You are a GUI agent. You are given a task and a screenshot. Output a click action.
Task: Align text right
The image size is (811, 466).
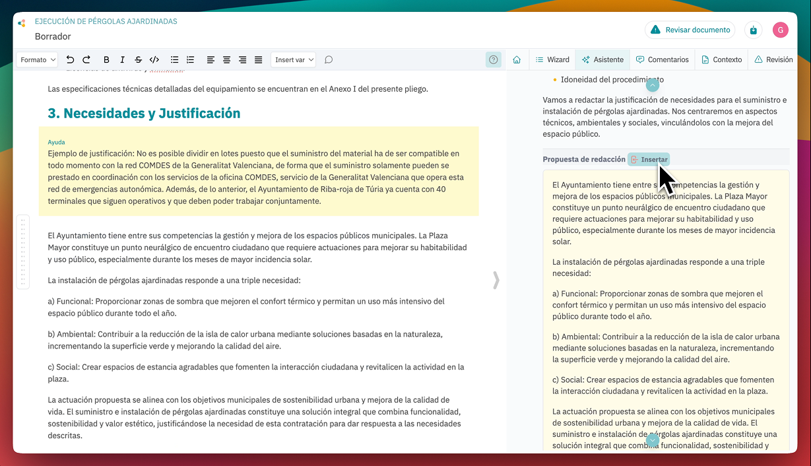[x=242, y=59]
